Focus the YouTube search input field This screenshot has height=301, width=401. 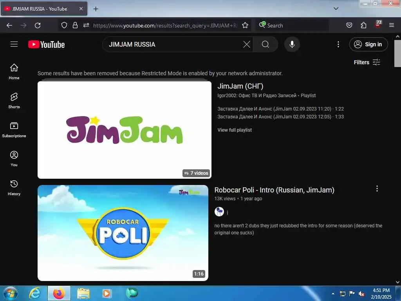coord(174,44)
